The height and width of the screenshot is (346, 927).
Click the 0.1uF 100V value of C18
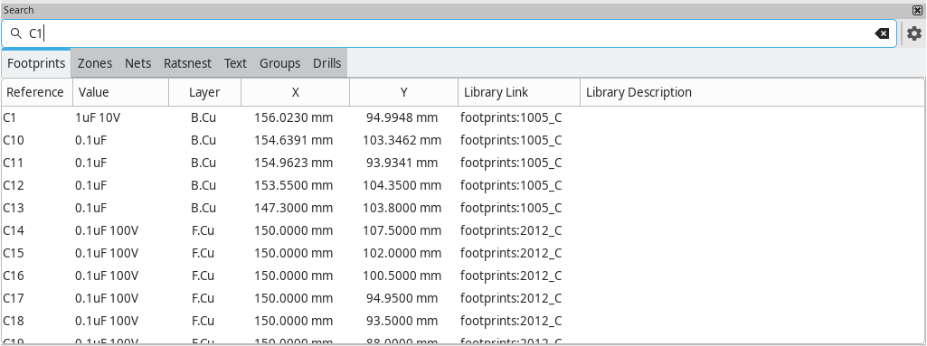[x=107, y=321]
